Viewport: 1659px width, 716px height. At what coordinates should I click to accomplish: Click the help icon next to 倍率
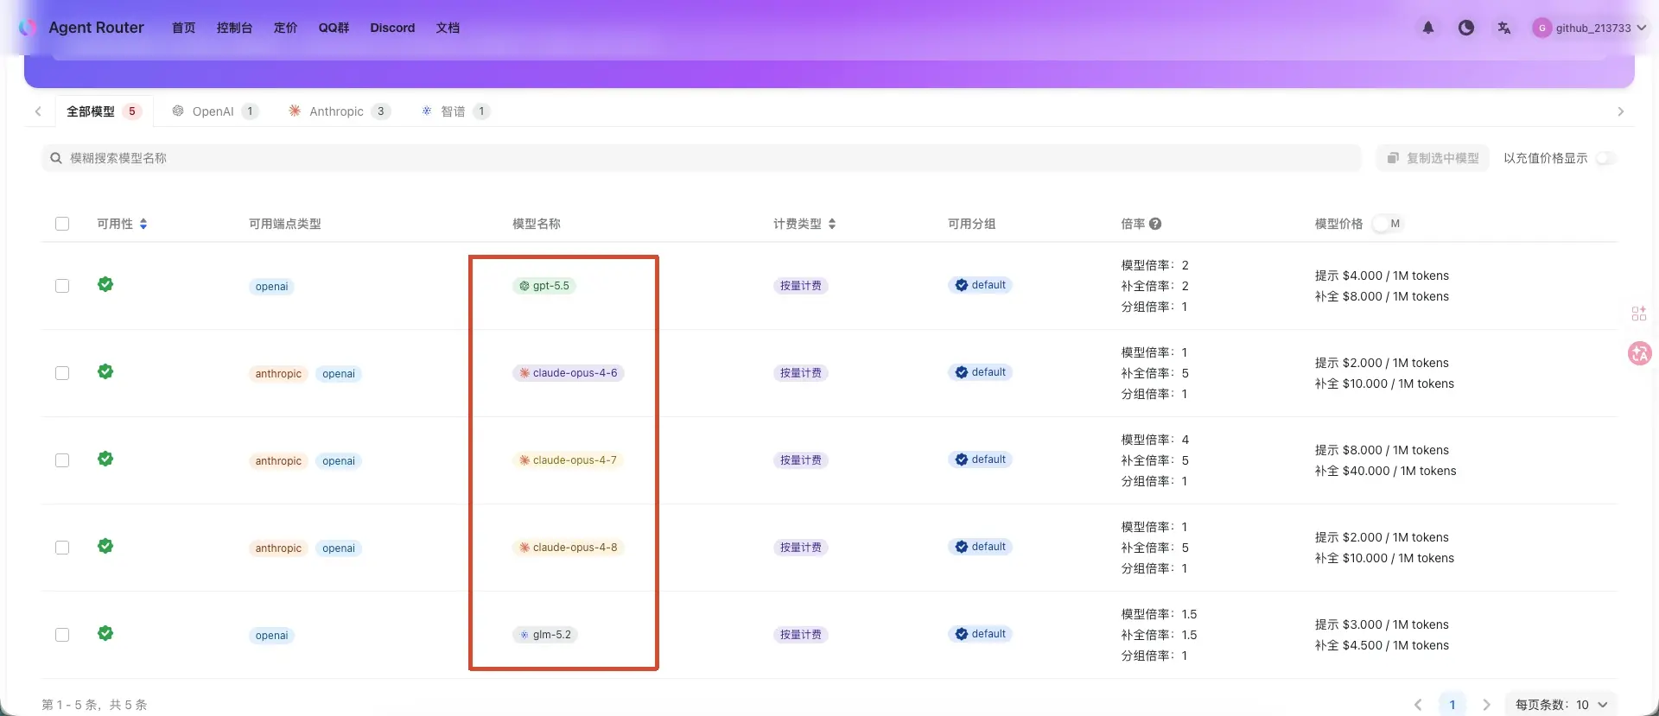click(x=1155, y=224)
